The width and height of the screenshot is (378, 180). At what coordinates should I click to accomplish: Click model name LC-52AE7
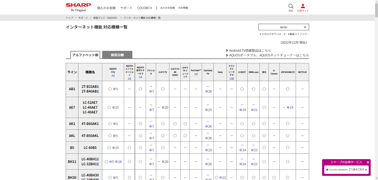click(x=90, y=102)
